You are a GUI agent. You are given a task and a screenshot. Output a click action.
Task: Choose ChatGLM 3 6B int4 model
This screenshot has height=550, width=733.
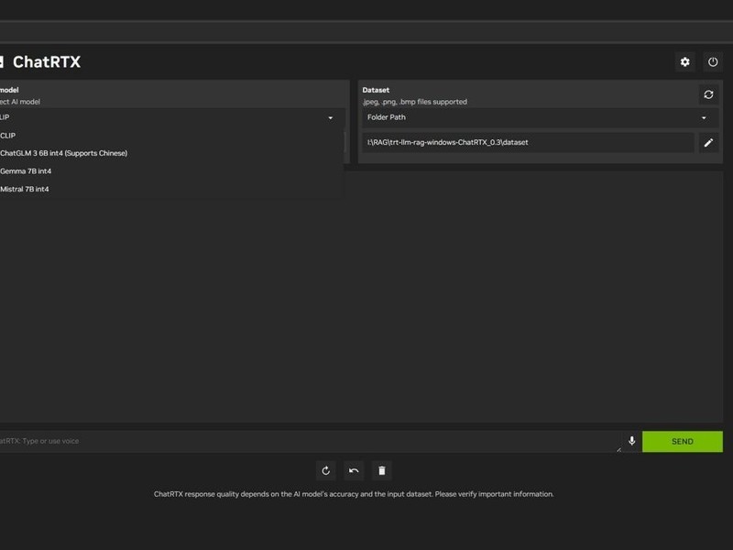click(171, 153)
